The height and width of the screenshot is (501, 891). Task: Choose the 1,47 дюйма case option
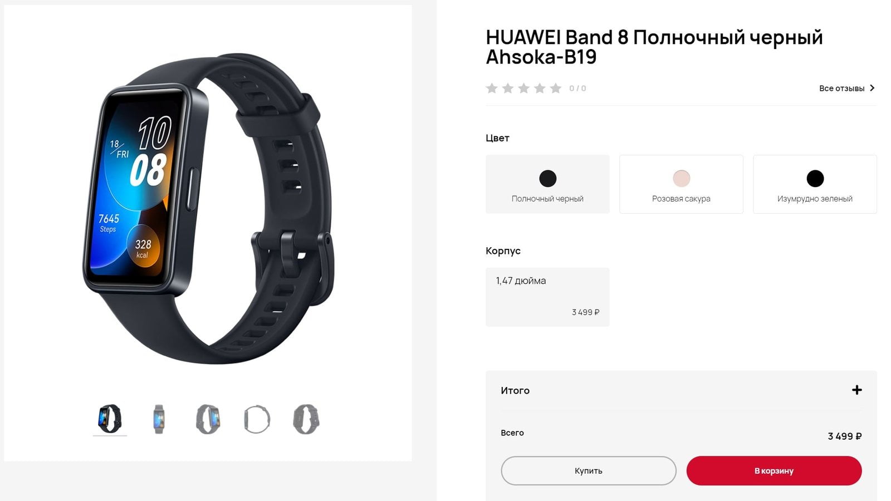click(547, 297)
